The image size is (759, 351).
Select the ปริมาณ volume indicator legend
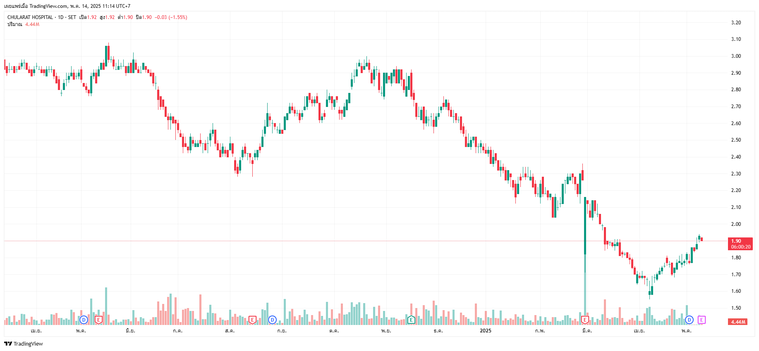coord(15,24)
